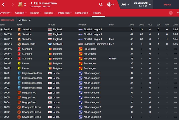Click the forward navigation arrow
The height and width of the screenshot is (120, 179).
tap(13, 5)
